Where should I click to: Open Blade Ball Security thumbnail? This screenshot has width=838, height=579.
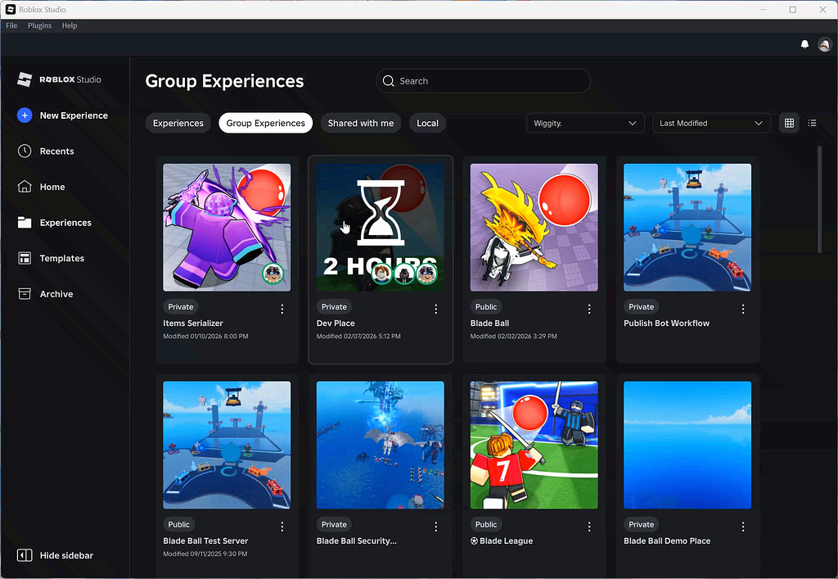(380, 445)
